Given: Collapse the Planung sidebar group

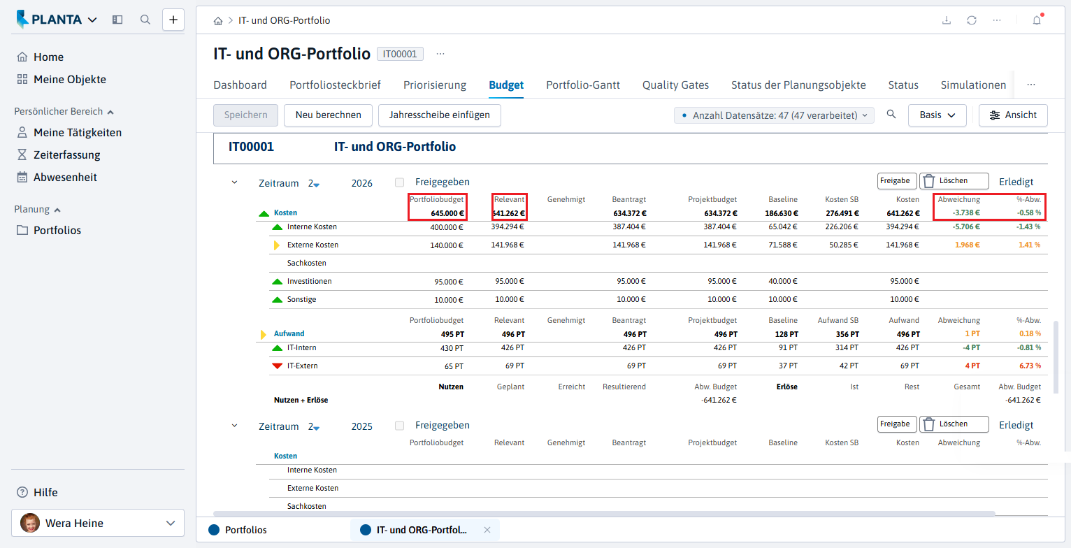Looking at the screenshot, I should 37,209.
